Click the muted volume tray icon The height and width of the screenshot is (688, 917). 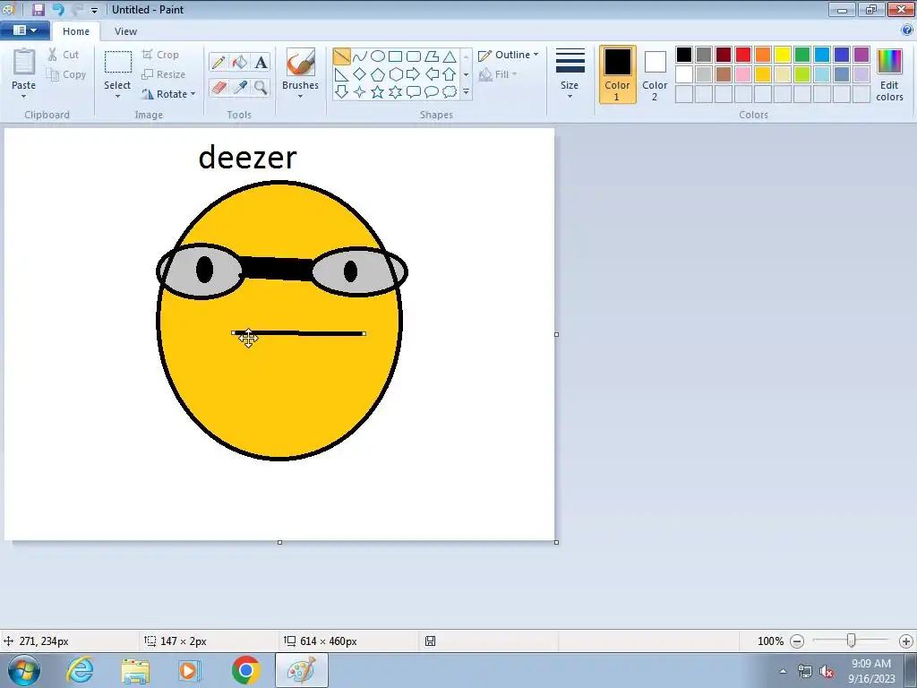point(826,672)
